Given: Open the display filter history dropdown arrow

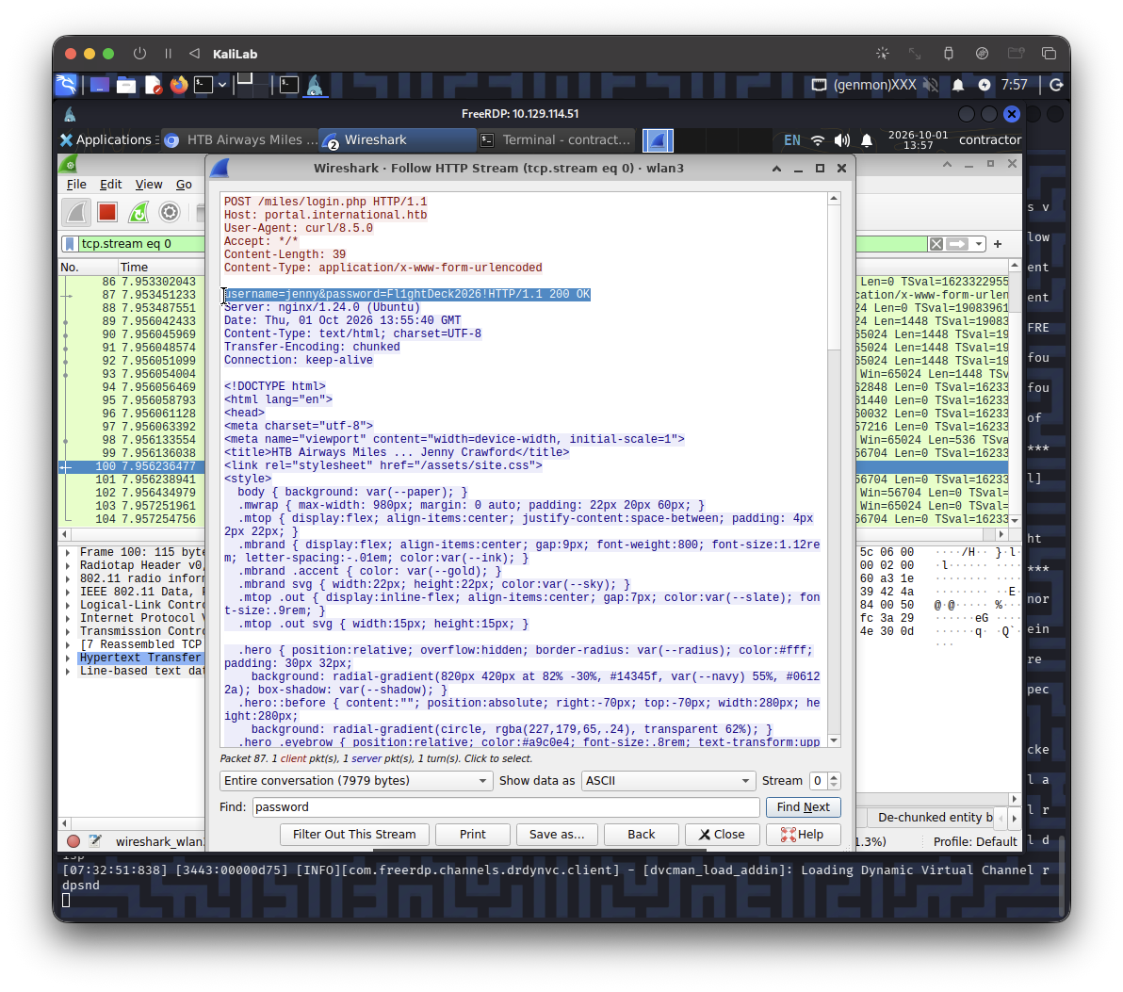Looking at the screenshot, I should (978, 244).
